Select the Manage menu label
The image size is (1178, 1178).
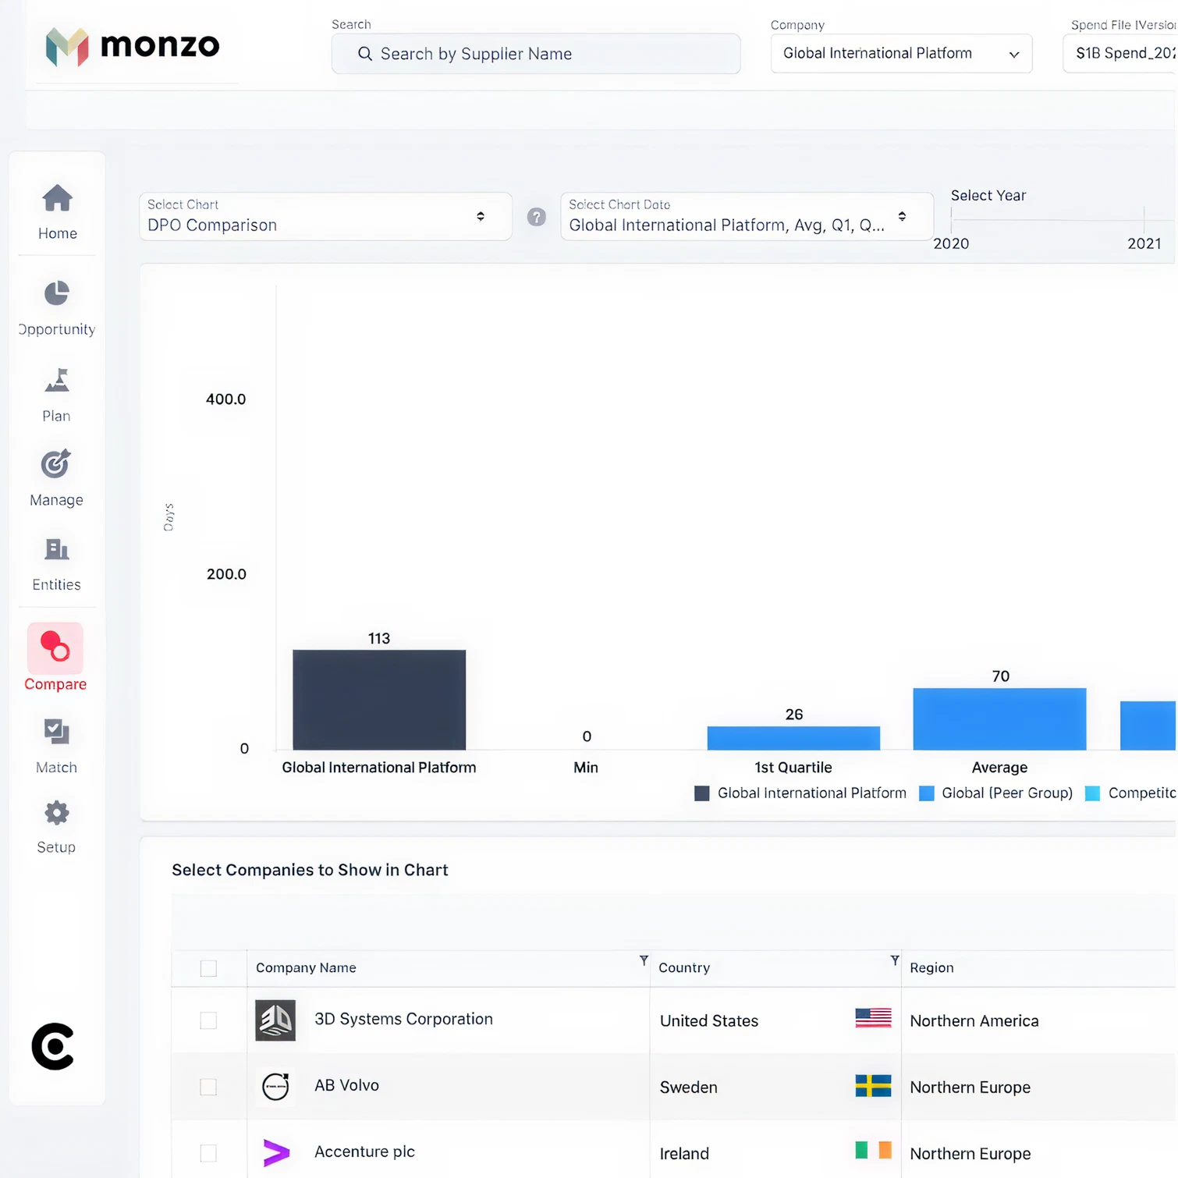click(56, 500)
